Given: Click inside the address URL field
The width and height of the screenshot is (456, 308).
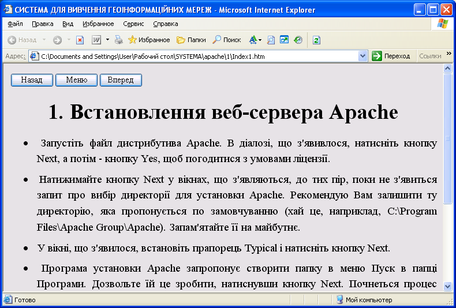Looking at the screenshot, I should pos(198,56).
